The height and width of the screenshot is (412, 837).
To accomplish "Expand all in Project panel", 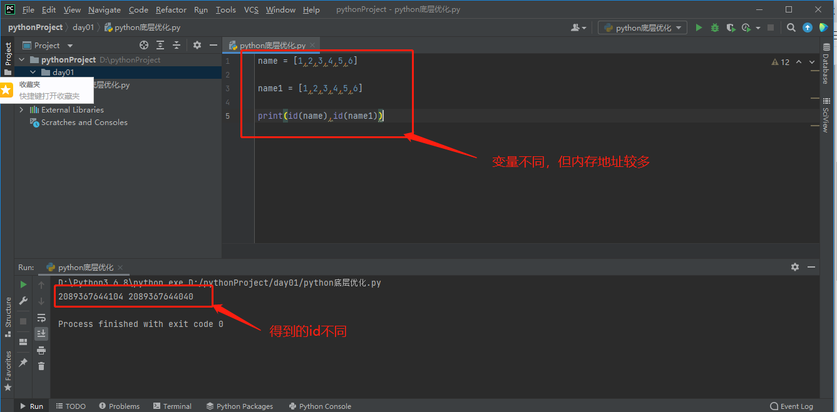I will (x=160, y=45).
